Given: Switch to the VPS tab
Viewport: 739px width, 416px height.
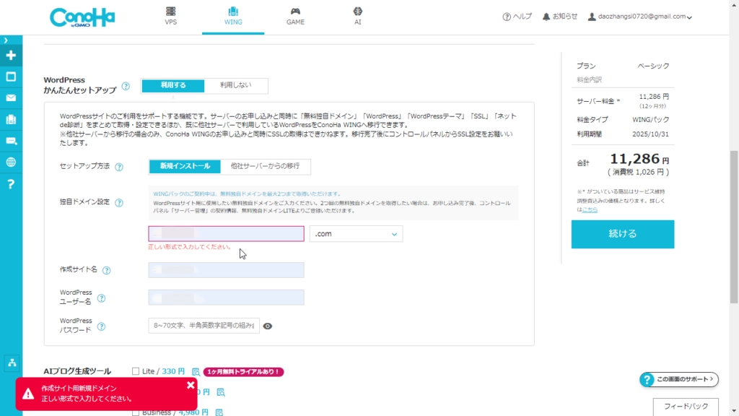Looking at the screenshot, I should pyautogui.click(x=171, y=16).
